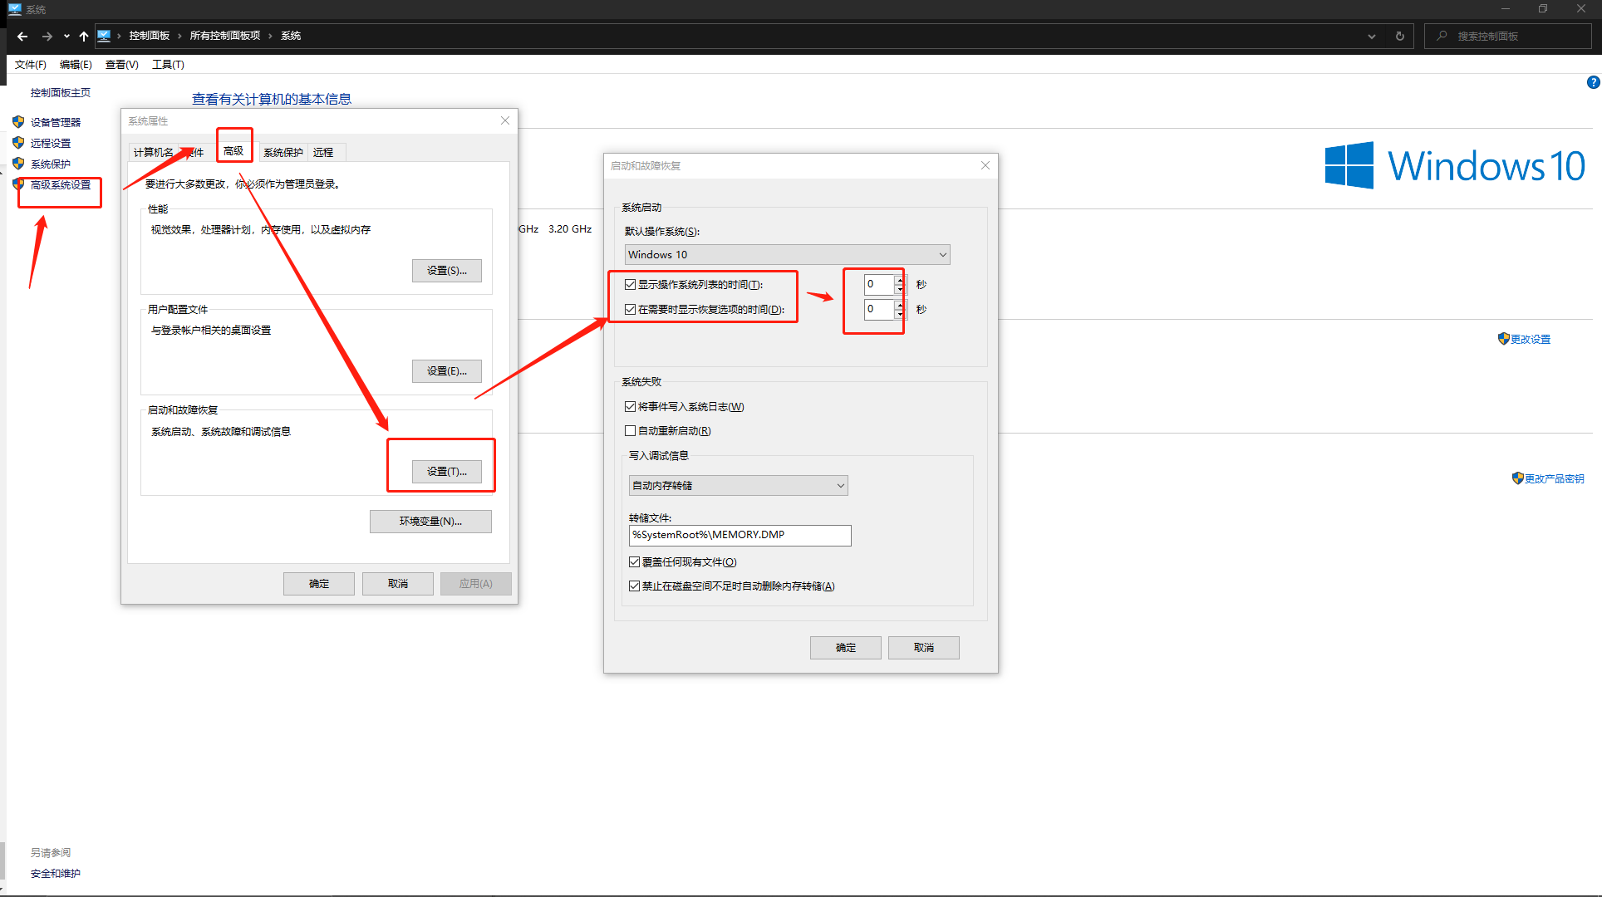Toggle 显示操作系统列表的时间 checkbox
1602x897 pixels.
[x=631, y=285]
